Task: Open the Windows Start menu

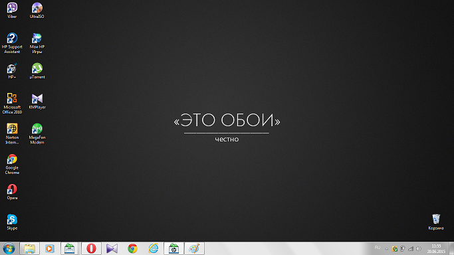Action: [9, 248]
